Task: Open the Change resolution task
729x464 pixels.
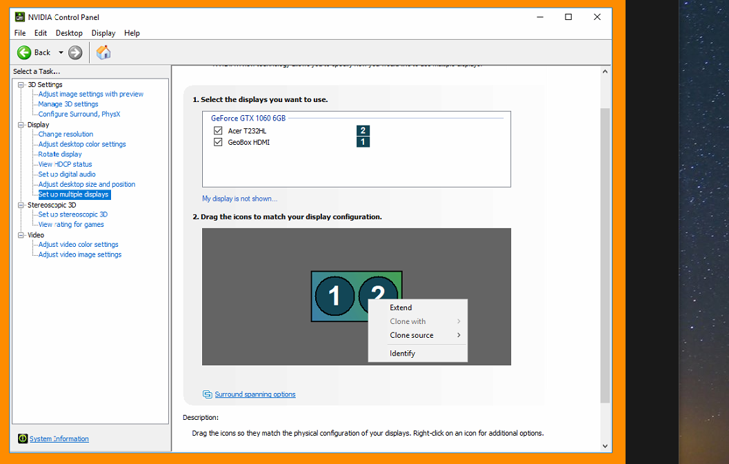Action: [x=66, y=134]
